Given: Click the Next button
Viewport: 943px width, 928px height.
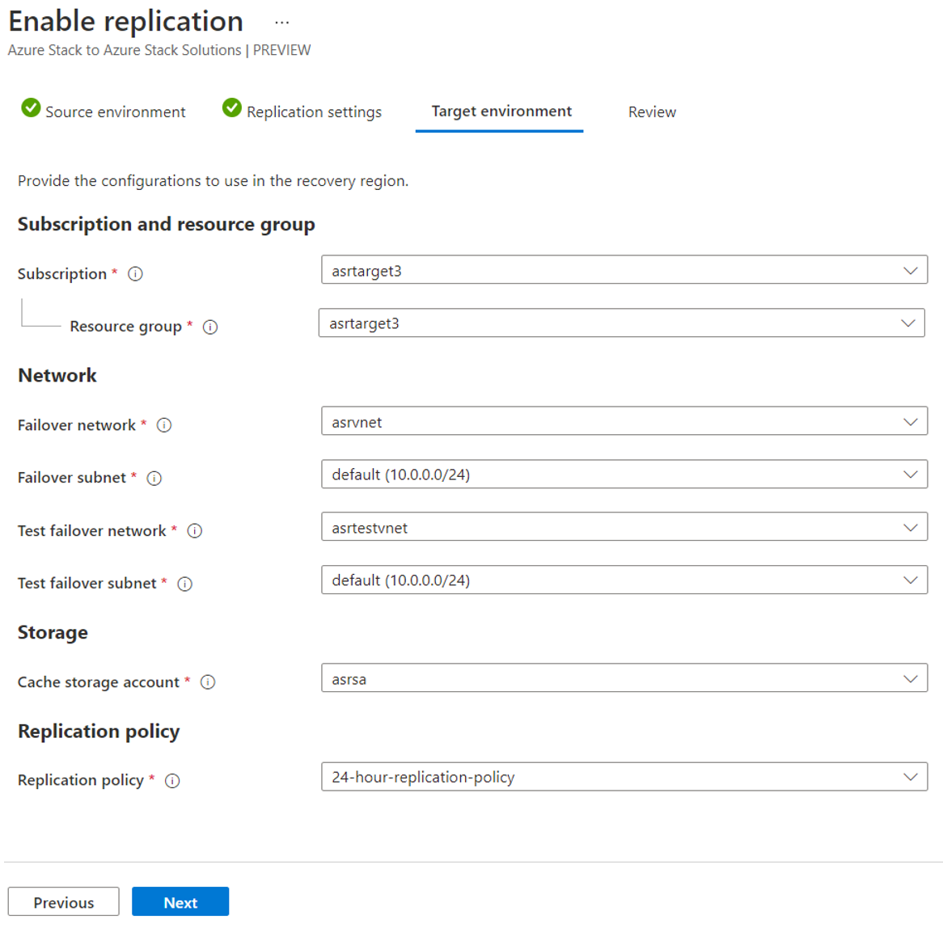Looking at the screenshot, I should (x=180, y=902).
